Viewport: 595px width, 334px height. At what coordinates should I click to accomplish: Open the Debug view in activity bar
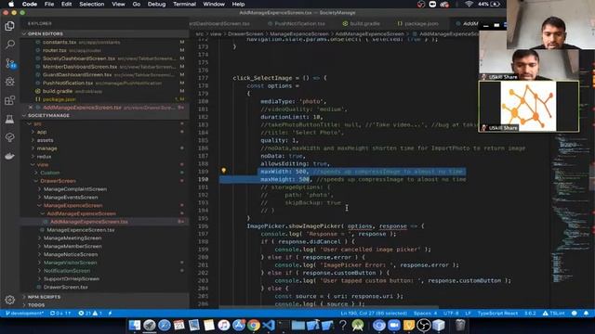tap(10, 82)
